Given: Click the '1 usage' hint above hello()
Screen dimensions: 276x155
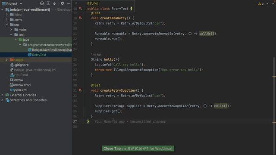Looking at the screenshot, I should pyautogui.click(x=96, y=55).
